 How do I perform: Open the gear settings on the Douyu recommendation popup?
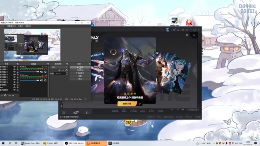[187, 35]
